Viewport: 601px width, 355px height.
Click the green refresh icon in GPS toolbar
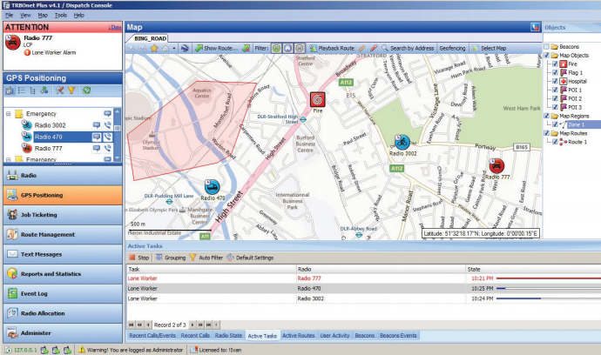86,90
